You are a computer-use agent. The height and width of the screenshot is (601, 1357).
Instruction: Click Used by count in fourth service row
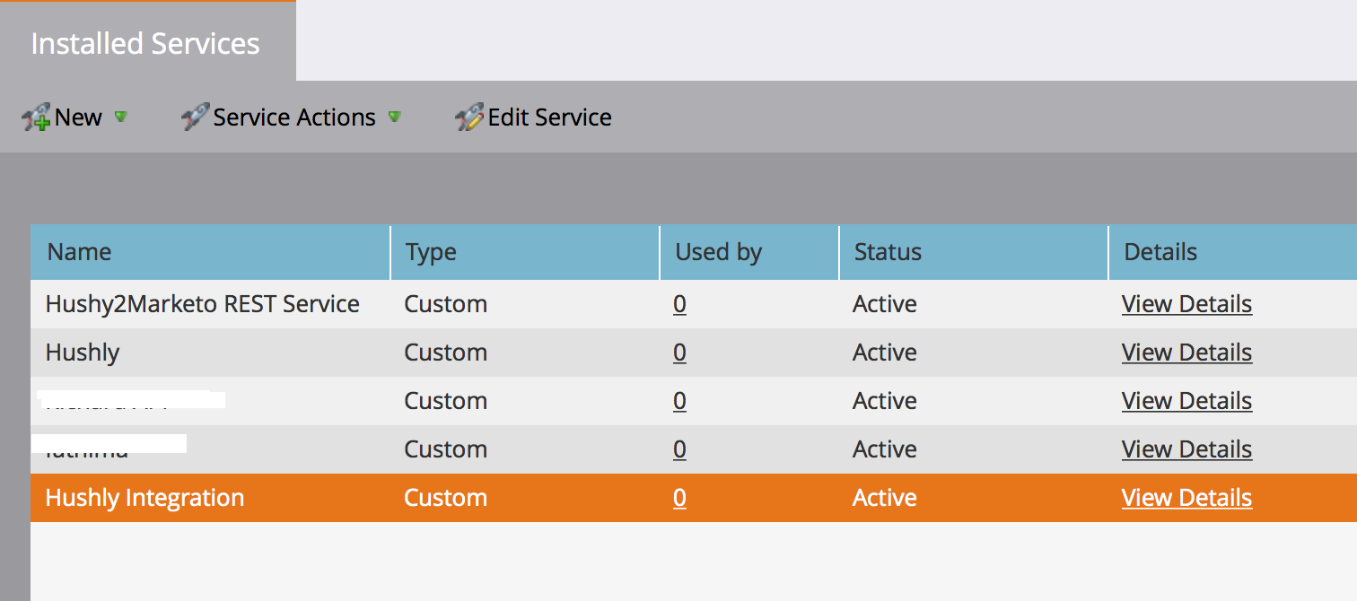point(679,449)
